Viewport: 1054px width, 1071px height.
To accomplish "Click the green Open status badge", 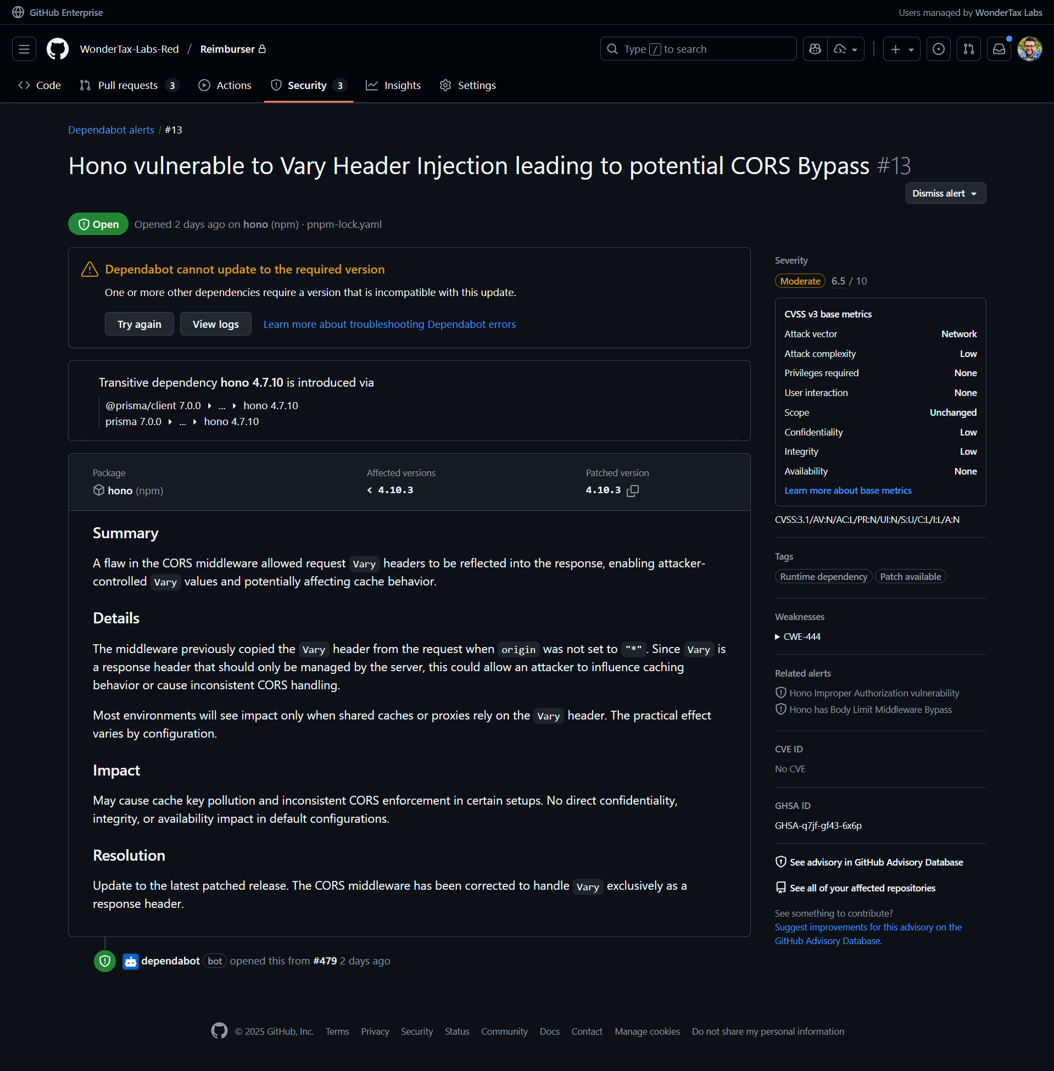I will pos(98,224).
